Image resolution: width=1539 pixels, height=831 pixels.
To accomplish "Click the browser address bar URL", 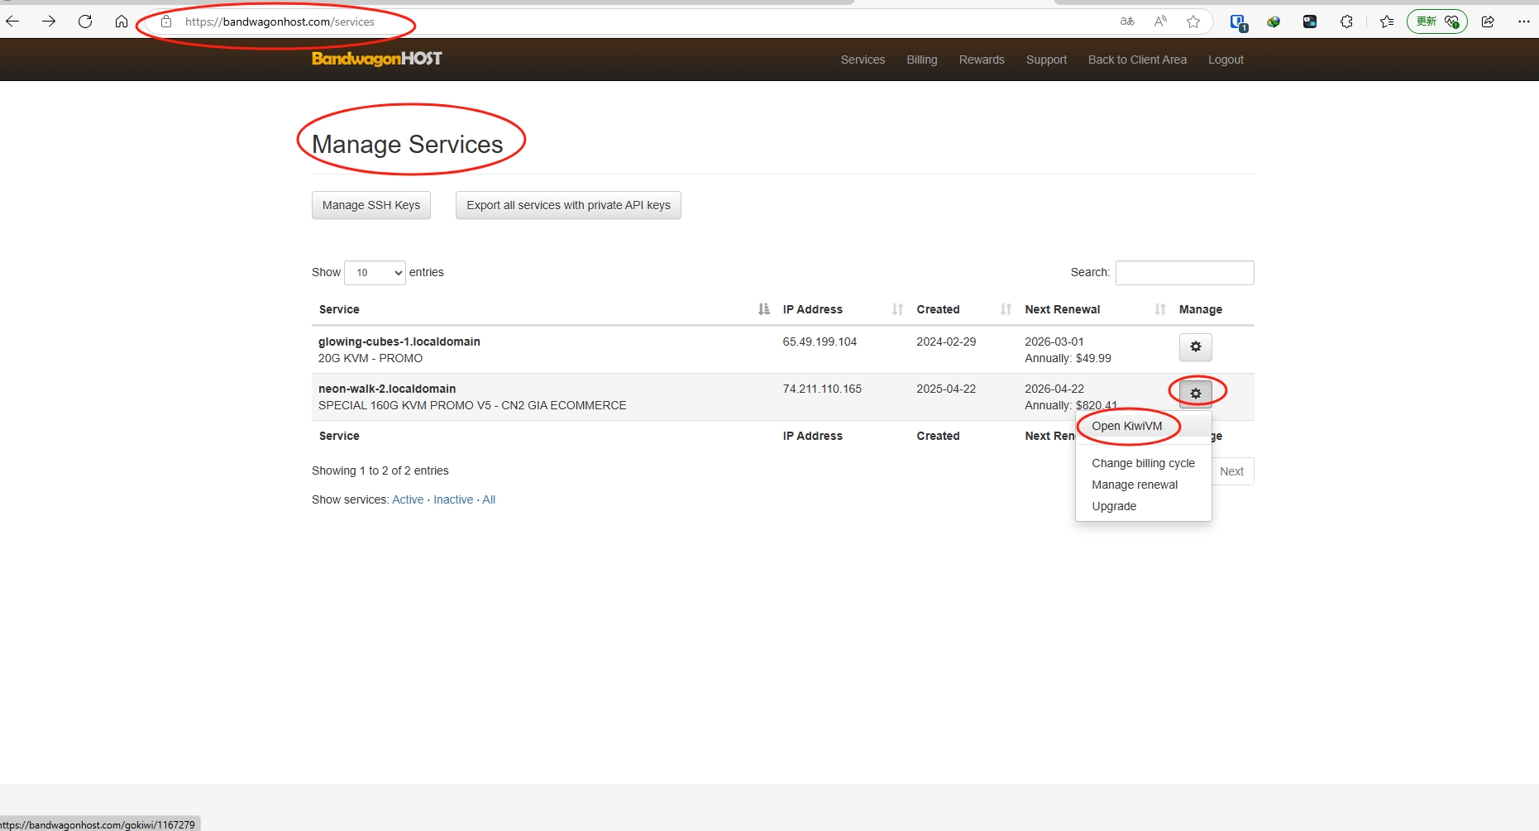I will 280,21.
